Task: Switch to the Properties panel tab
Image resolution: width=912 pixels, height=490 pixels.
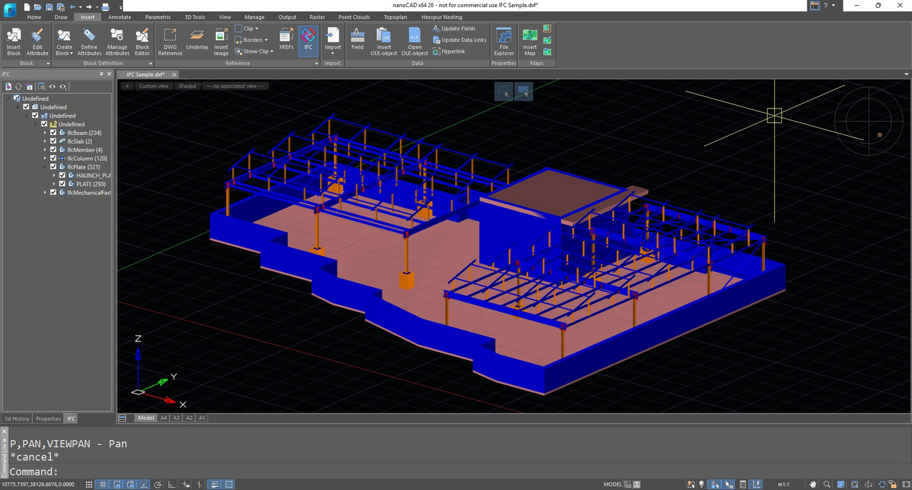Action: [x=49, y=419]
